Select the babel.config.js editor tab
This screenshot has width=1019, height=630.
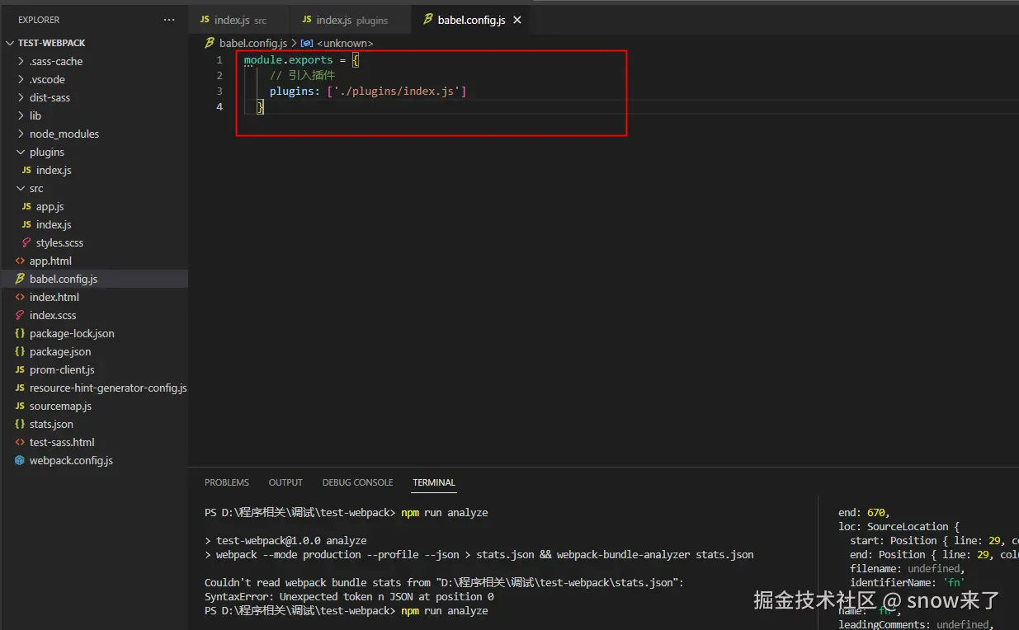point(471,20)
